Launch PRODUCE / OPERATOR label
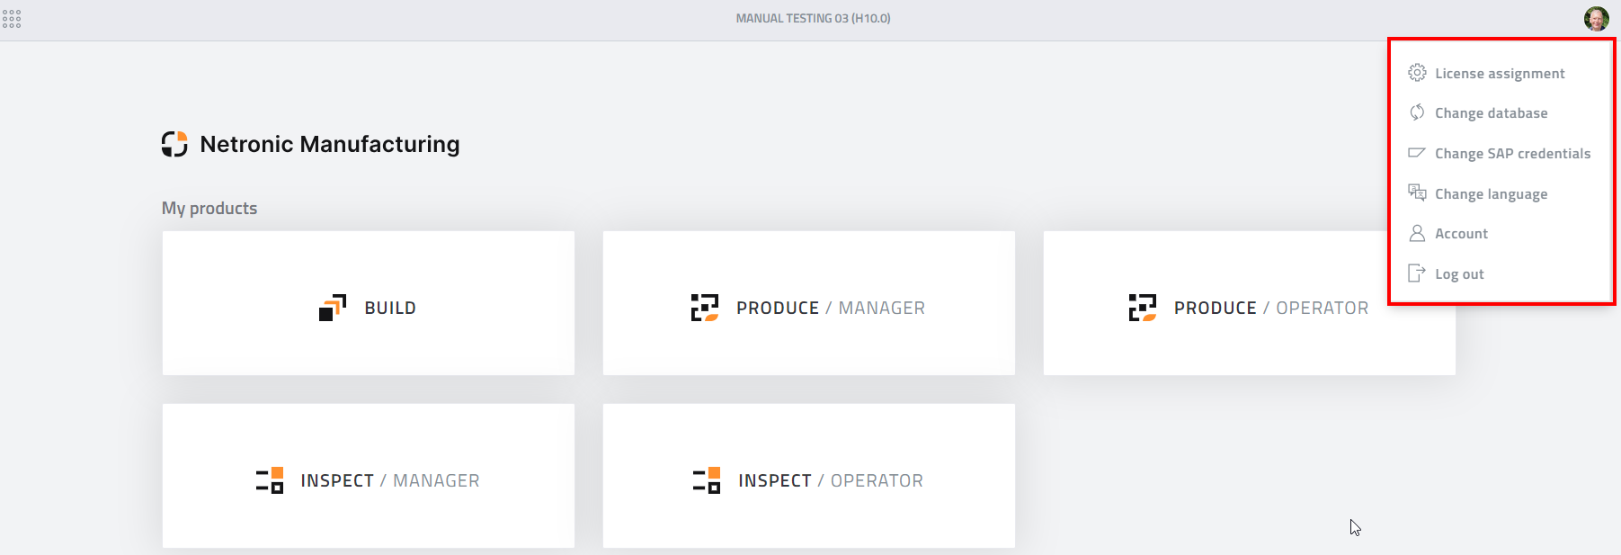Viewport: 1621px width, 555px height. coord(1271,308)
